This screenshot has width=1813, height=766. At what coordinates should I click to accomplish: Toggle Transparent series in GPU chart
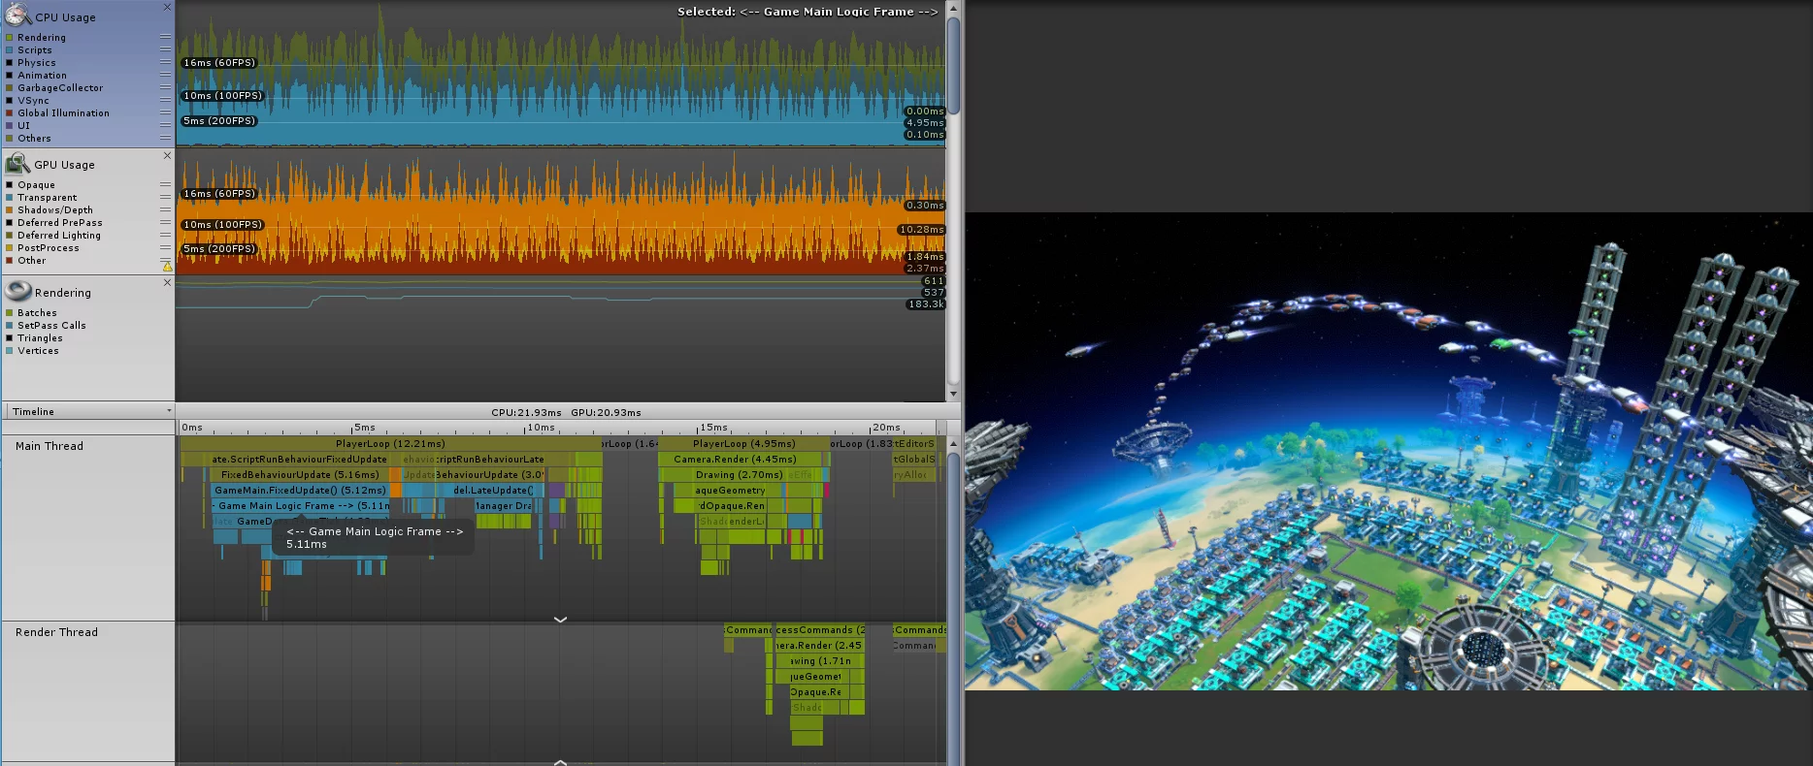pos(10,198)
